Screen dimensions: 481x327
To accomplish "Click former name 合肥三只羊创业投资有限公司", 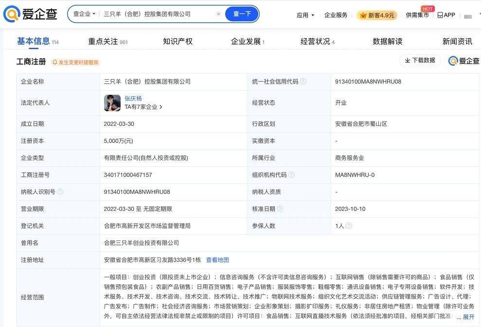I will pyautogui.click(x=142, y=243).
